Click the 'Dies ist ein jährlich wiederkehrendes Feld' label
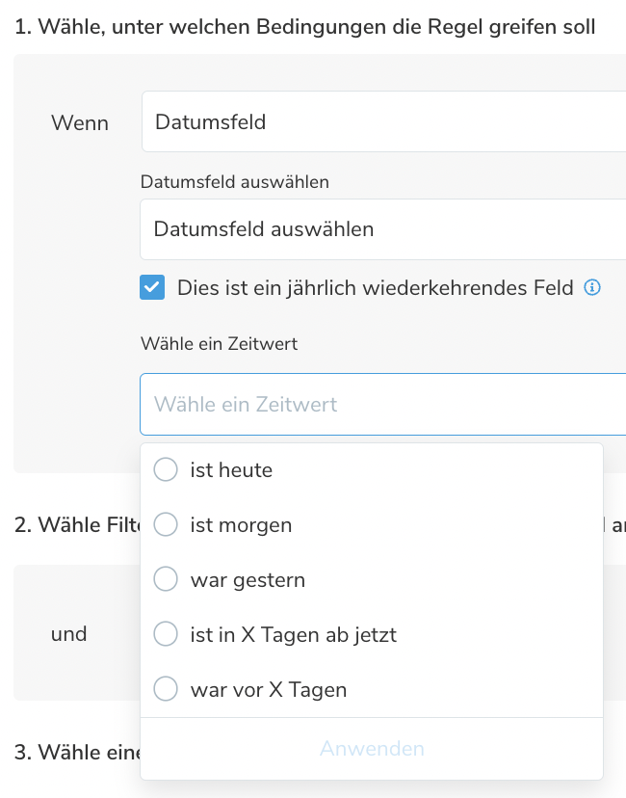The width and height of the screenshot is (626, 798). (375, 287)
